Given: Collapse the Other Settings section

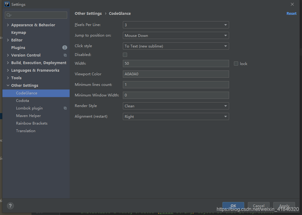Looking at the screenshot, I should [x=8, y=86].
